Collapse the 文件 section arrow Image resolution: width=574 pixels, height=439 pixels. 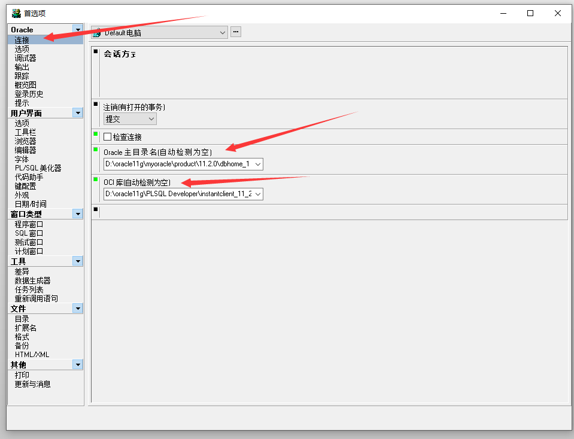(x=78, y=309)
